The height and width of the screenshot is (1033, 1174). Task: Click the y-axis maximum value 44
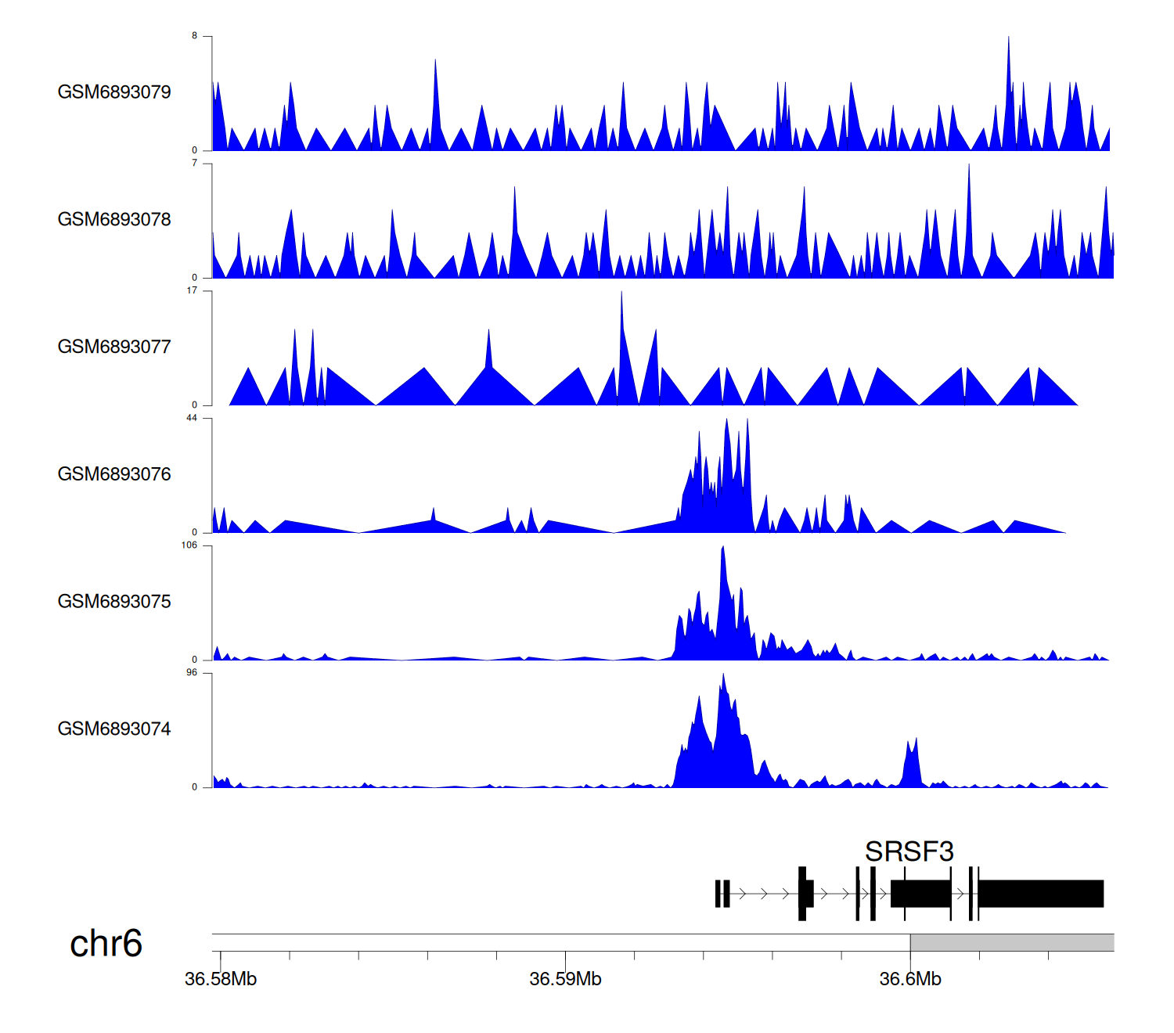[x=191, y=418]
